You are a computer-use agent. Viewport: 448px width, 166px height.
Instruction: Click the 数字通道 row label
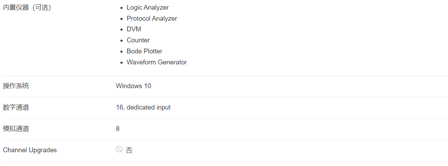tap(16, 107)
